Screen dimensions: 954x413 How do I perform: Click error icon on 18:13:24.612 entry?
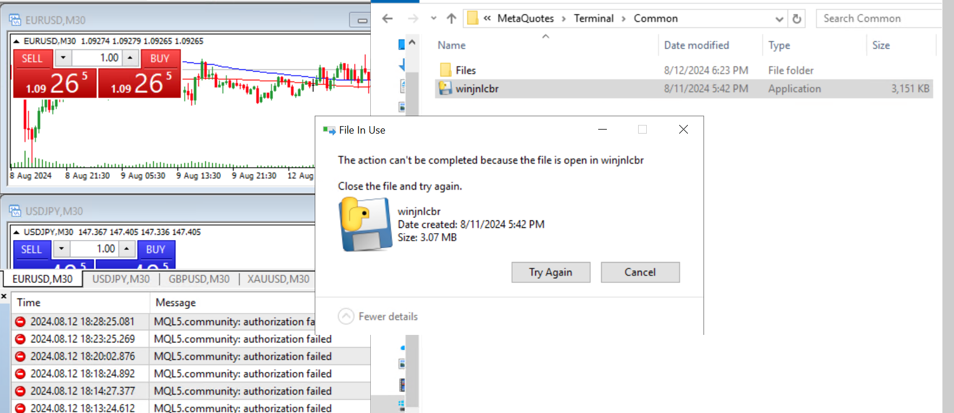pyautogui.click(x=20, y=408)
